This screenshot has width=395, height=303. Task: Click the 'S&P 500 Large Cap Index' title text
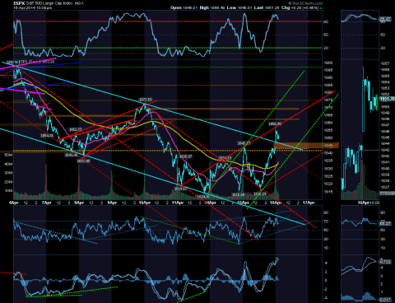click(50, 3)
